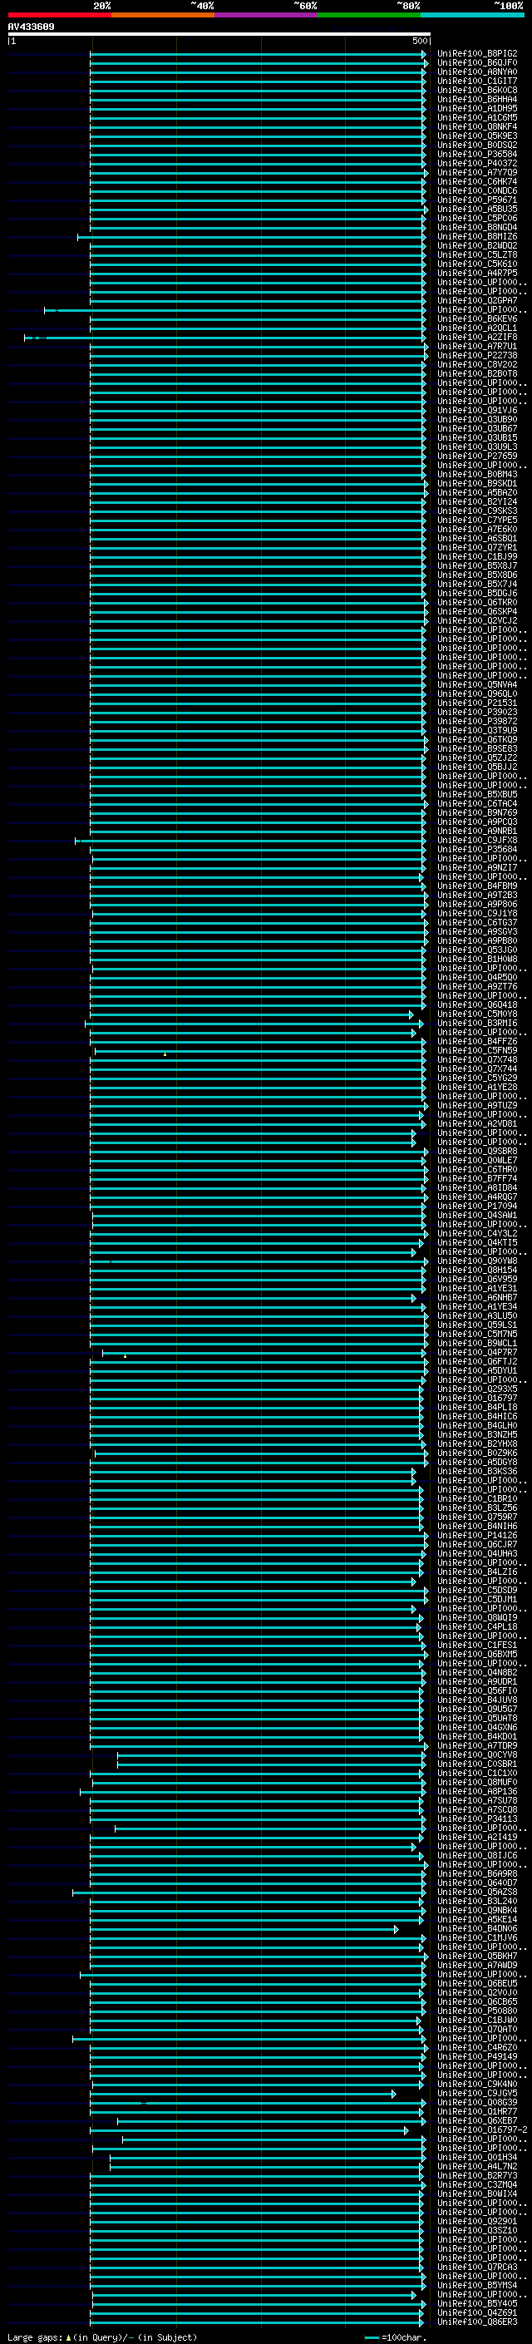
Task: Open the UniRef100_Q91VJ6 hit
Action: point(477,411)
